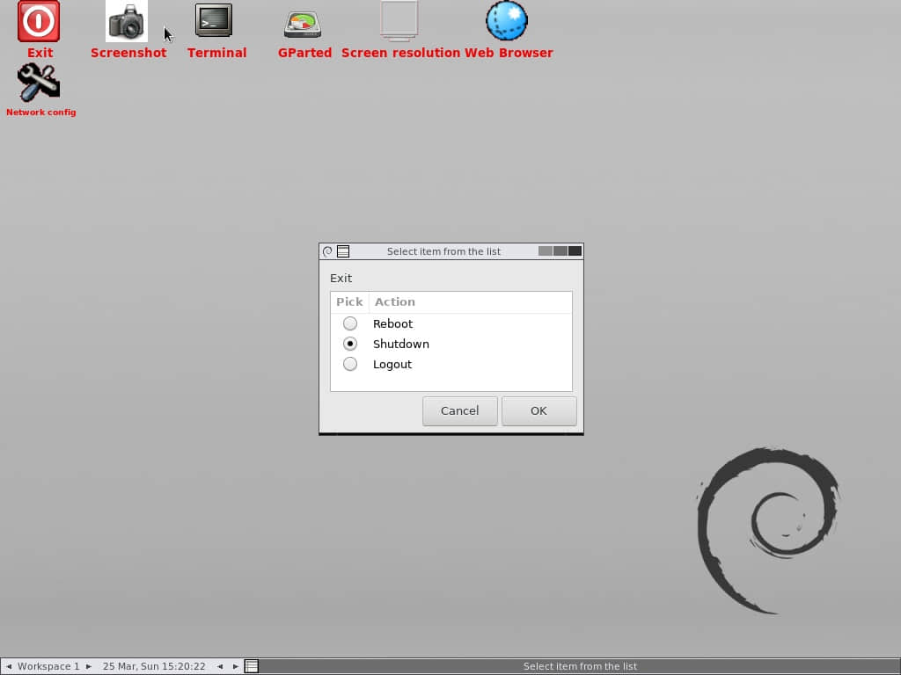Viewport: 901px width, 675px height.
Task: Click the taskbar entry 'Select item from the list'
Action: pos(580,666)
